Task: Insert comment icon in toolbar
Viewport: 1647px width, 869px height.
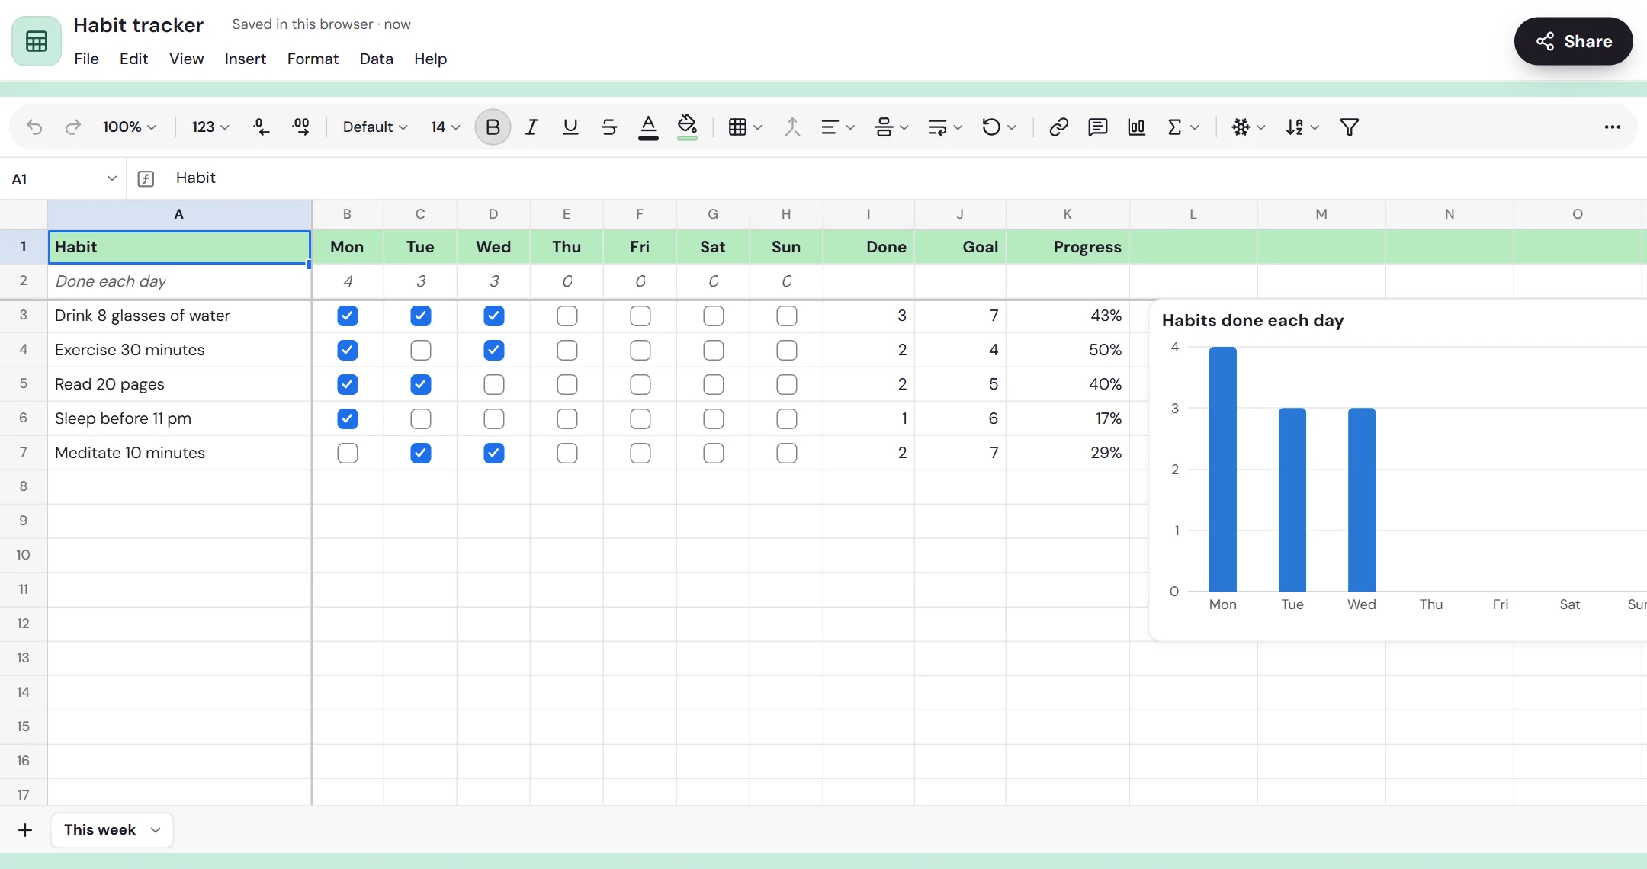Action: [1097, 127]
